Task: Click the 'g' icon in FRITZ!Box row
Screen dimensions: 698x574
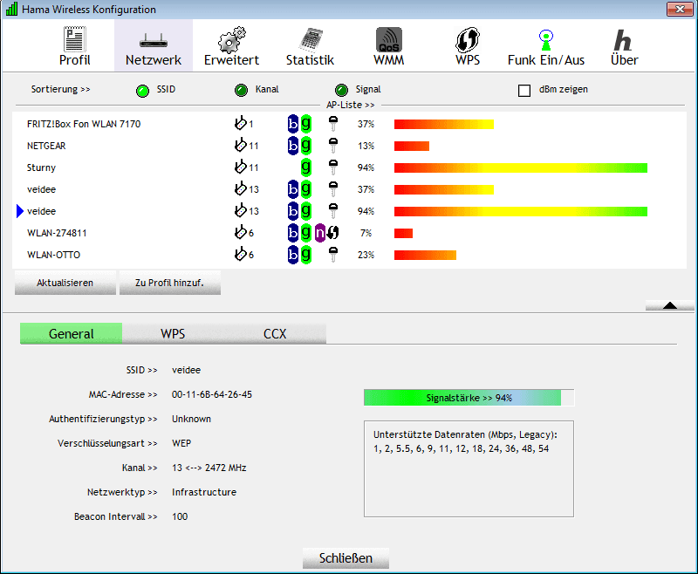Action: pos(306,124)
